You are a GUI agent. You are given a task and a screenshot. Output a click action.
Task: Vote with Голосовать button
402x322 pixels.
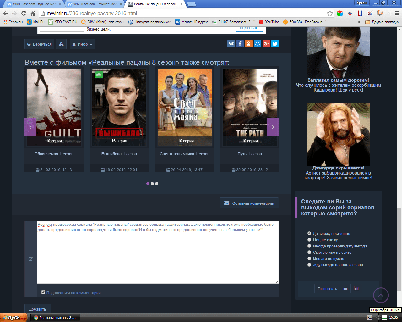[x=327, y=288]
